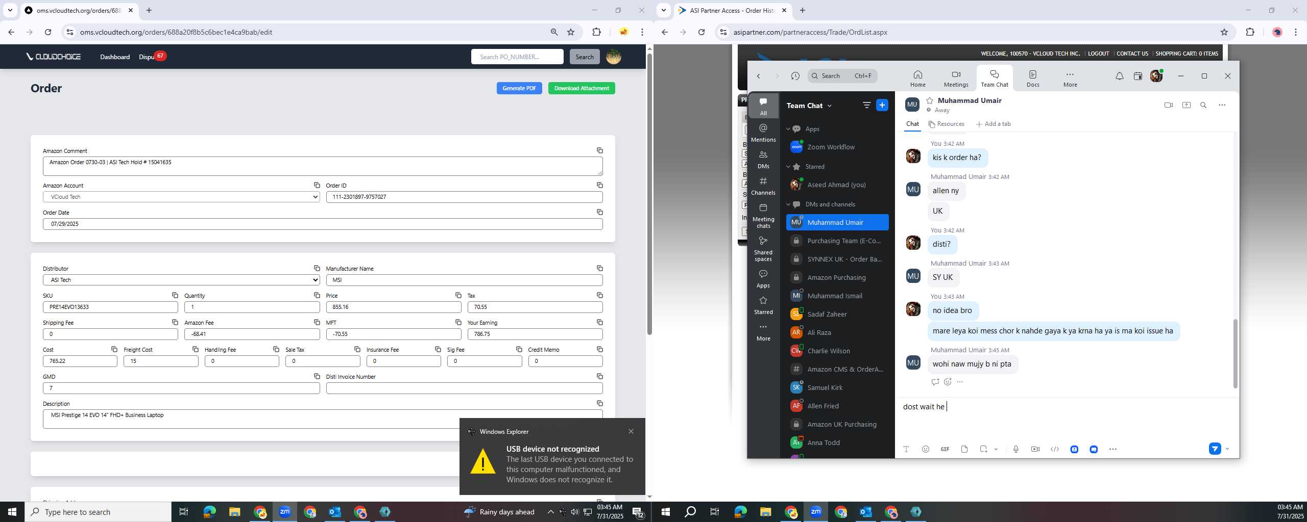Copy the Amazon Comment field value
Screen dimensions: 1307x522
coord(600,150)
